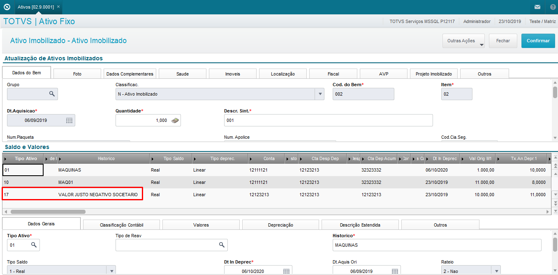
Task: Expand the Classificac. dropdown arrow
Action: pos(320,94)
